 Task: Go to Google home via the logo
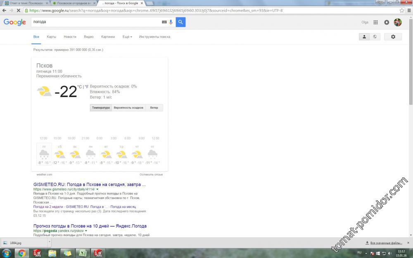[x=15, y=22]
